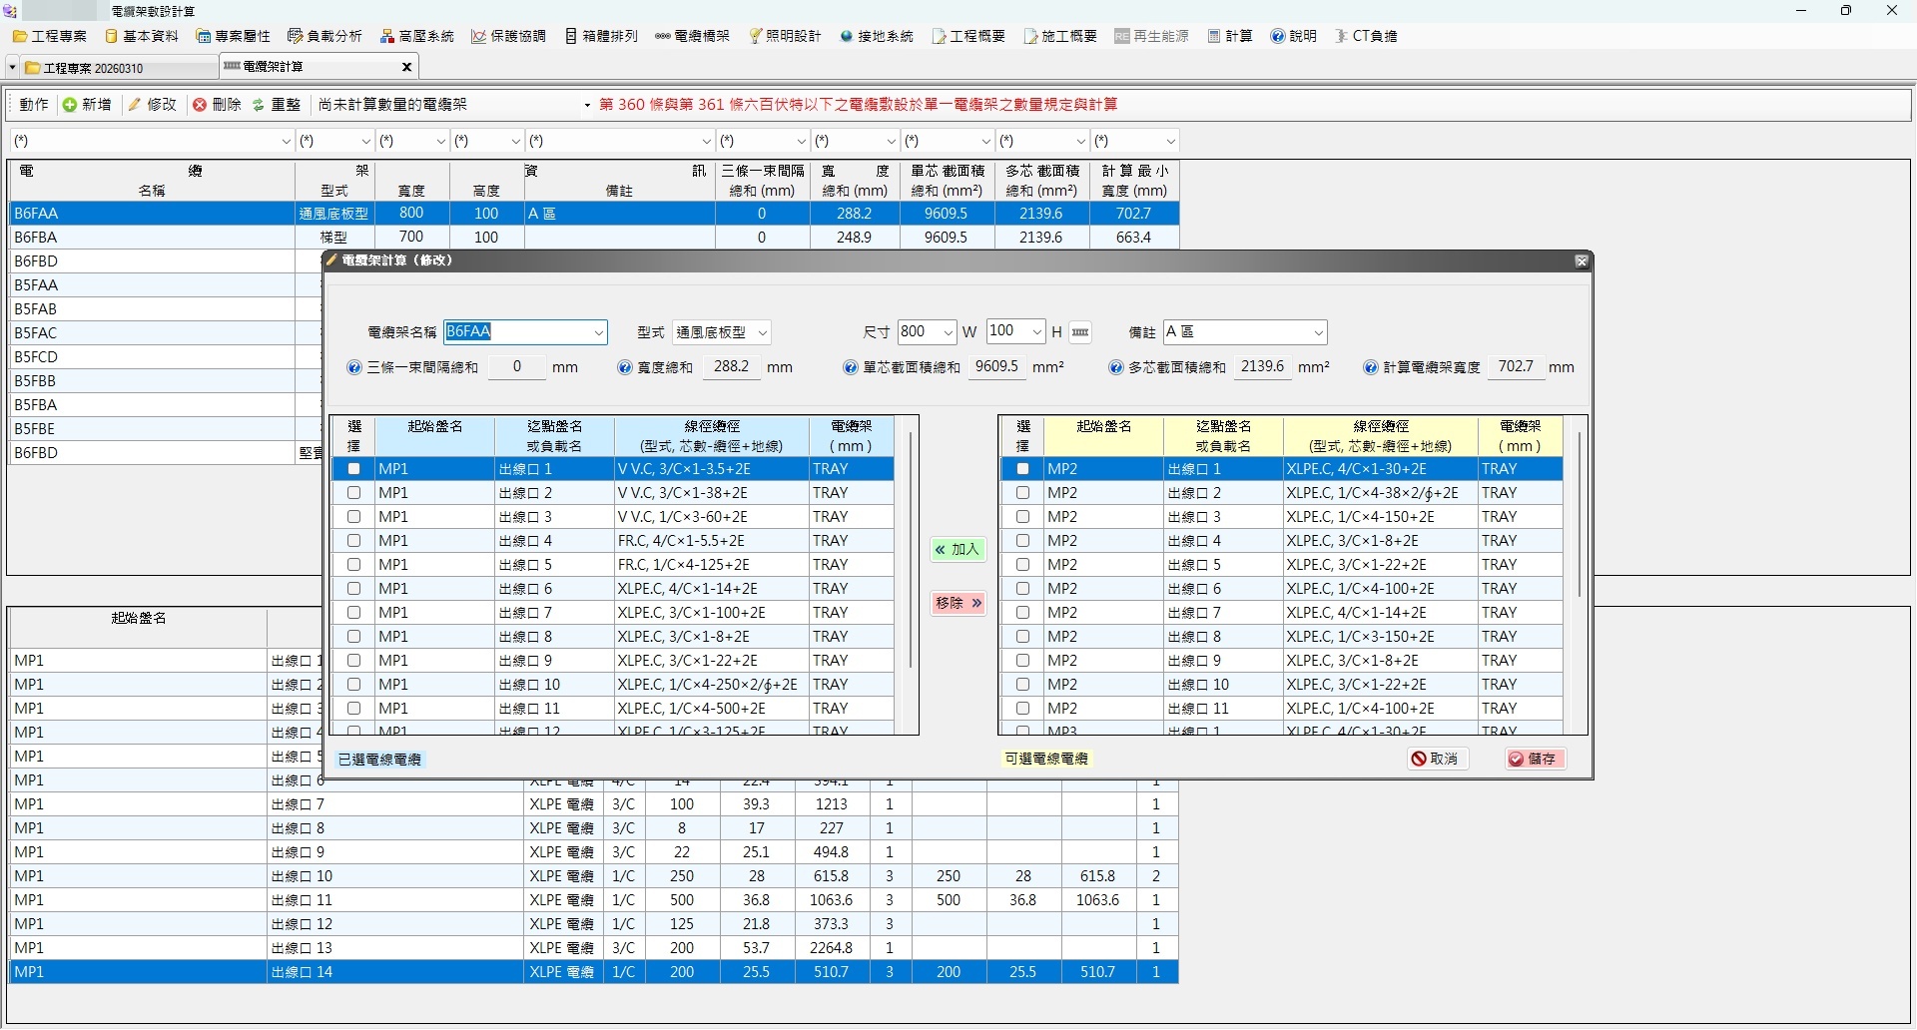The image size is (1917, 1030).
Task: Click the 修改 (edit) pencil icon
Action: [x=135, y=105]
